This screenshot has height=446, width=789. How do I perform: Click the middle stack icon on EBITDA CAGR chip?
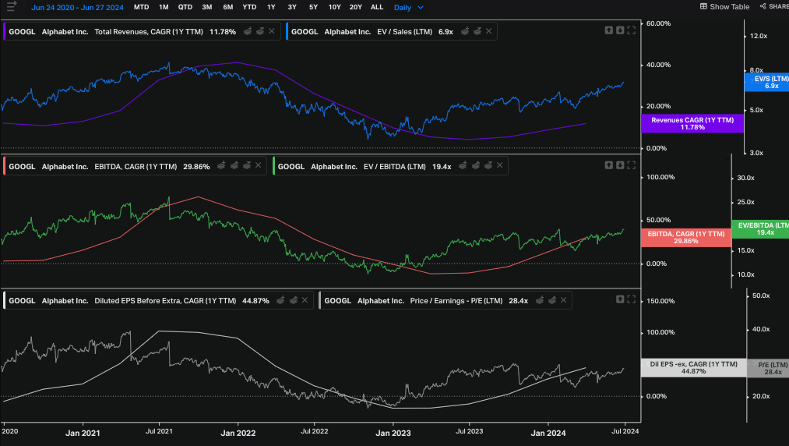tap(234, 165)
